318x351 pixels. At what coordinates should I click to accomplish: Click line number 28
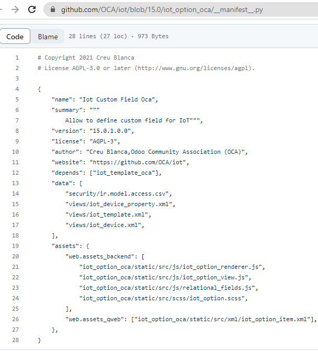[16, 340]
